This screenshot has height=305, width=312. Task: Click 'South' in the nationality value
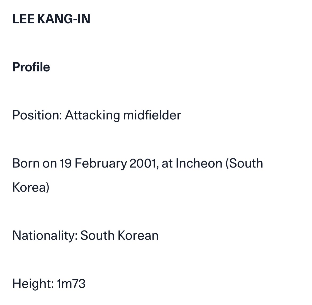[x=97, y=236]
